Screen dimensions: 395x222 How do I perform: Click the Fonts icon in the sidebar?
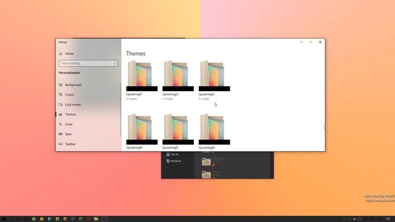click(x=60, y=124)
